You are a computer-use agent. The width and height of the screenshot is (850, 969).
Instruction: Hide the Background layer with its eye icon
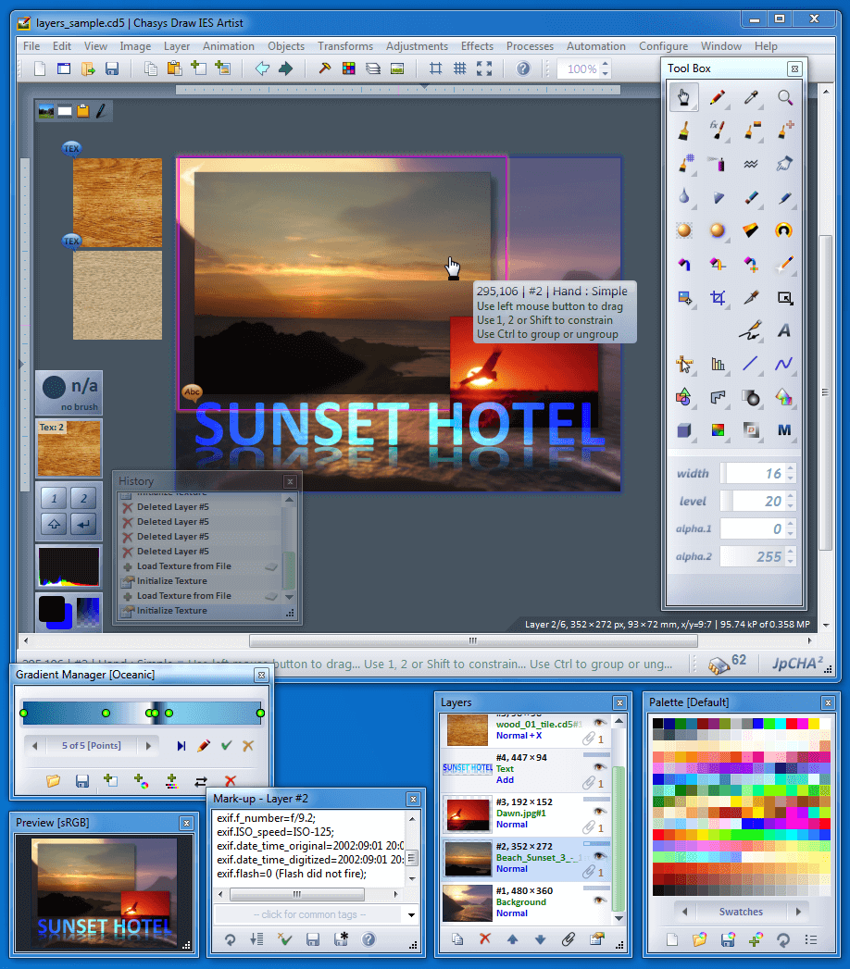click(600, 899)
